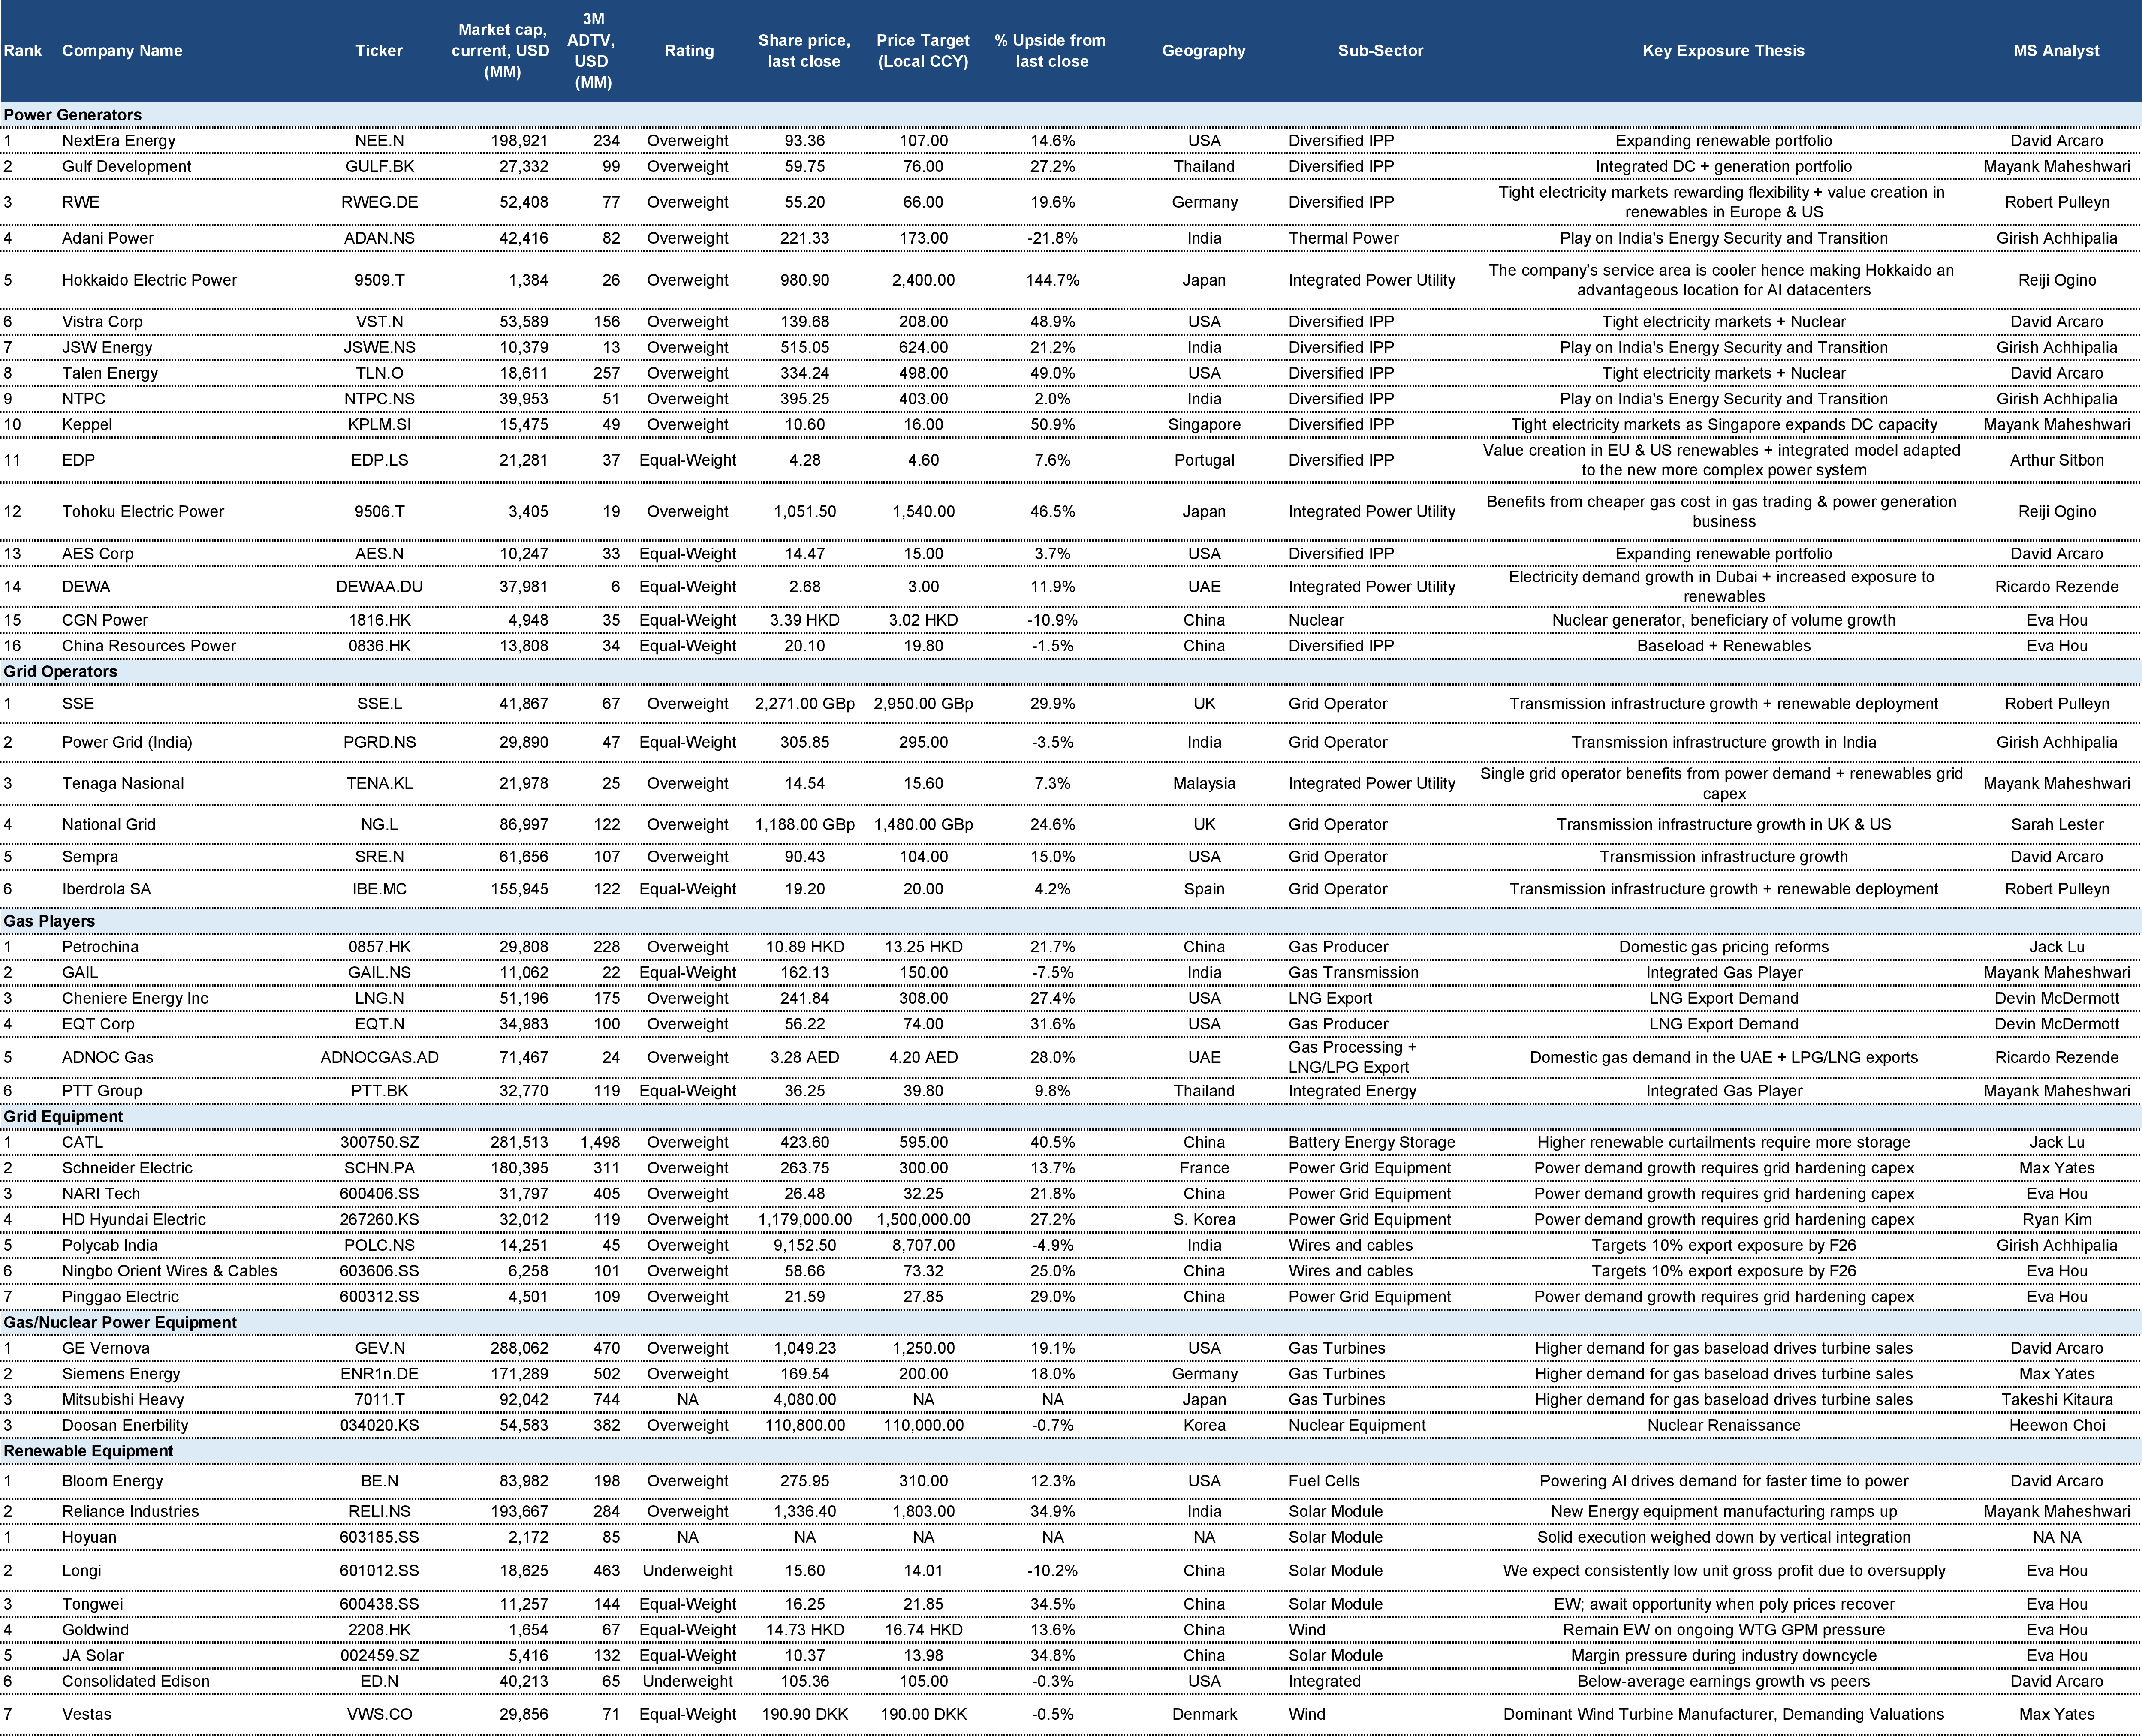
Task: Click the Sub-Sector column header
Action: (x=1380, y=51)
